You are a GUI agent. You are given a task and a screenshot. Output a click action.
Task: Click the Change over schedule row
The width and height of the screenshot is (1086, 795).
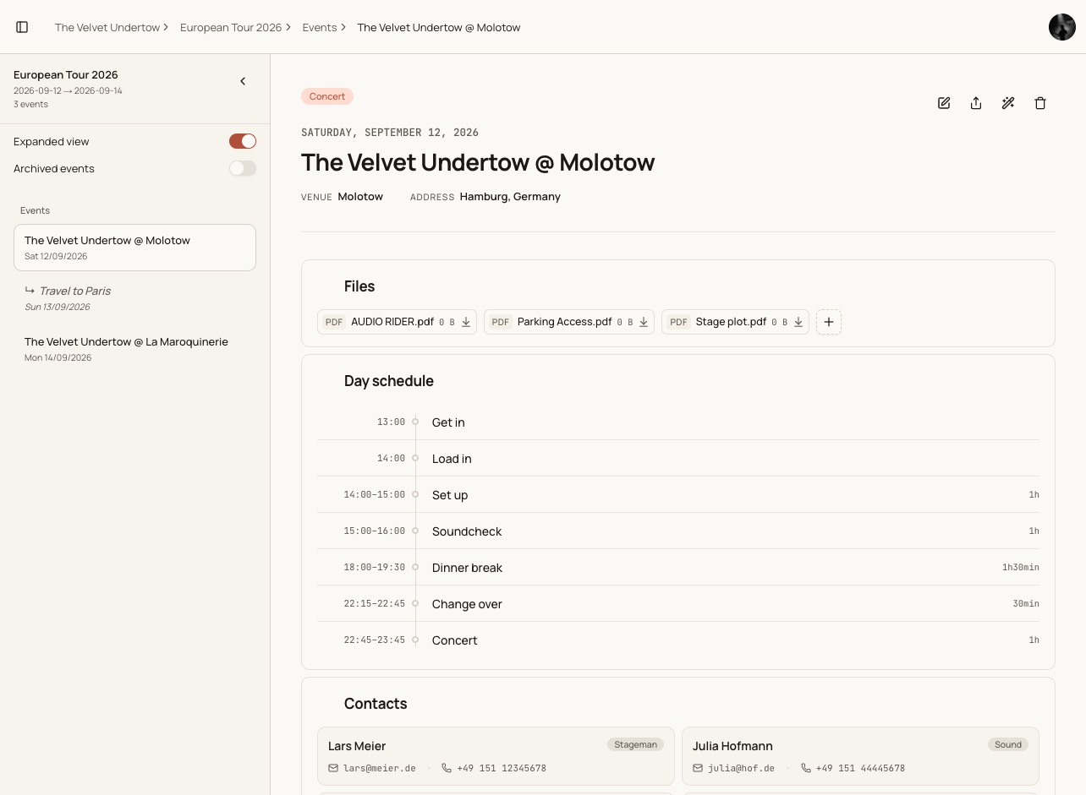pos(678,604)
